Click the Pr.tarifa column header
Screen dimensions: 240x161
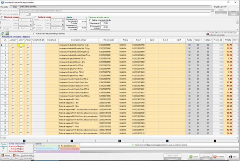(228, 41)
